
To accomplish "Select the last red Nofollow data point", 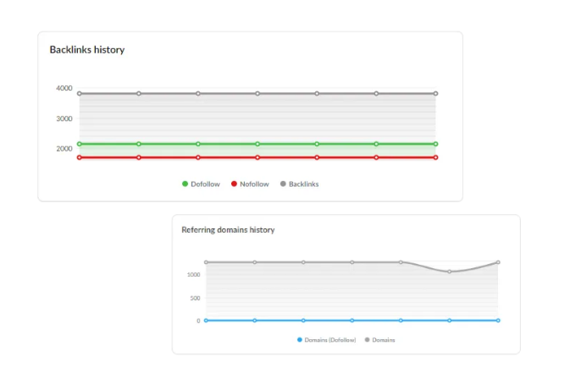I will pyautogui.click(x=435, y=157).
